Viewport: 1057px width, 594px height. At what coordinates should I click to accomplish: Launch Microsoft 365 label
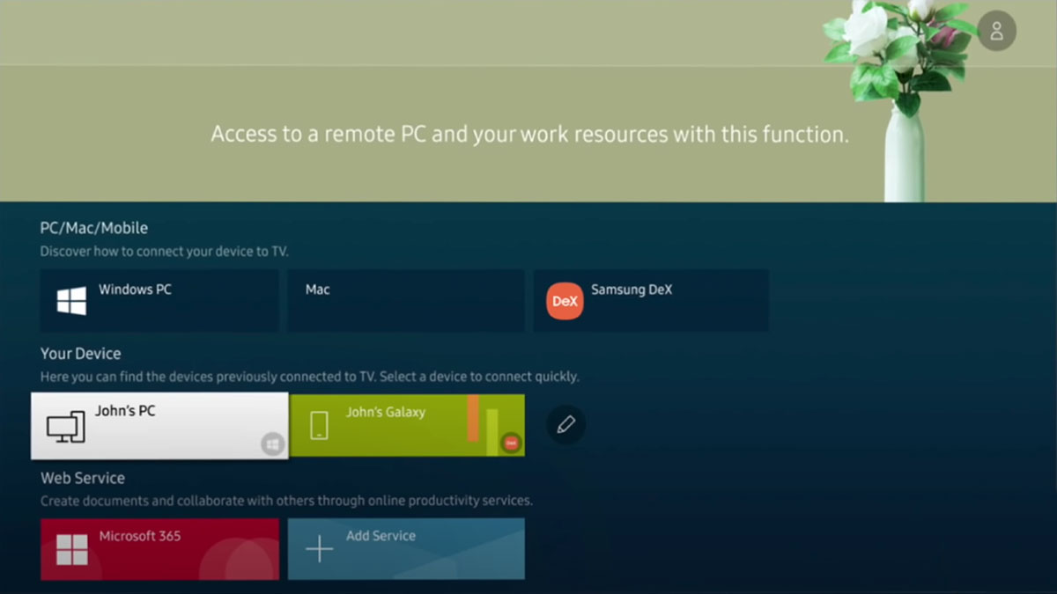pyautogui.click(x=140, y=535)
